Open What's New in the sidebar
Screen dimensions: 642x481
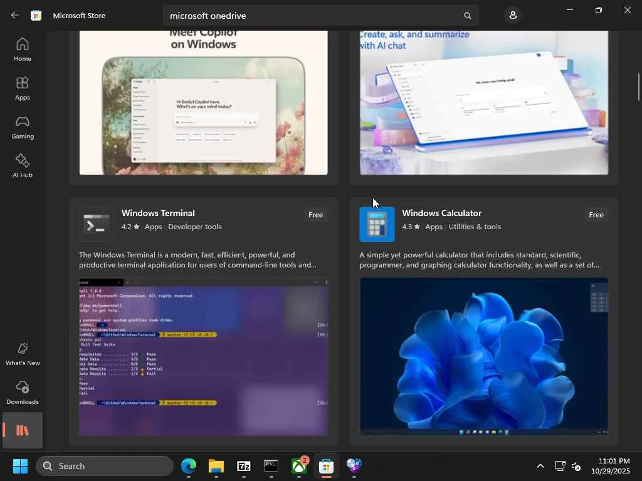pyautogui.click(x=23, y=354)
